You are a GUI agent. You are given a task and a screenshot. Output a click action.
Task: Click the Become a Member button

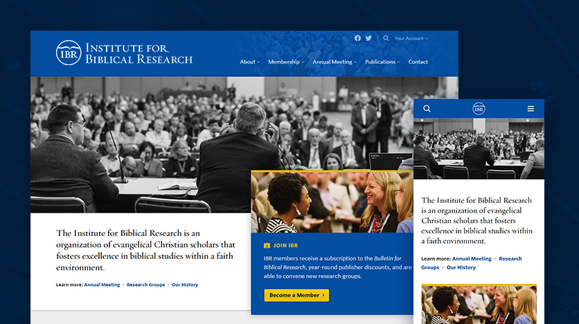coord(296,295)
